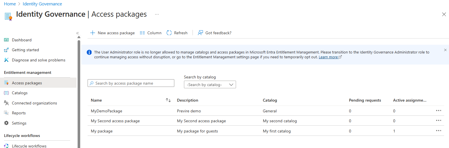Open ellipsis menu for My Second access package
The image size is (449, 148).
tap(438, 121)
